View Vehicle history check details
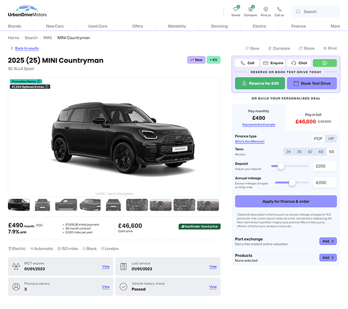 [213, 287]
